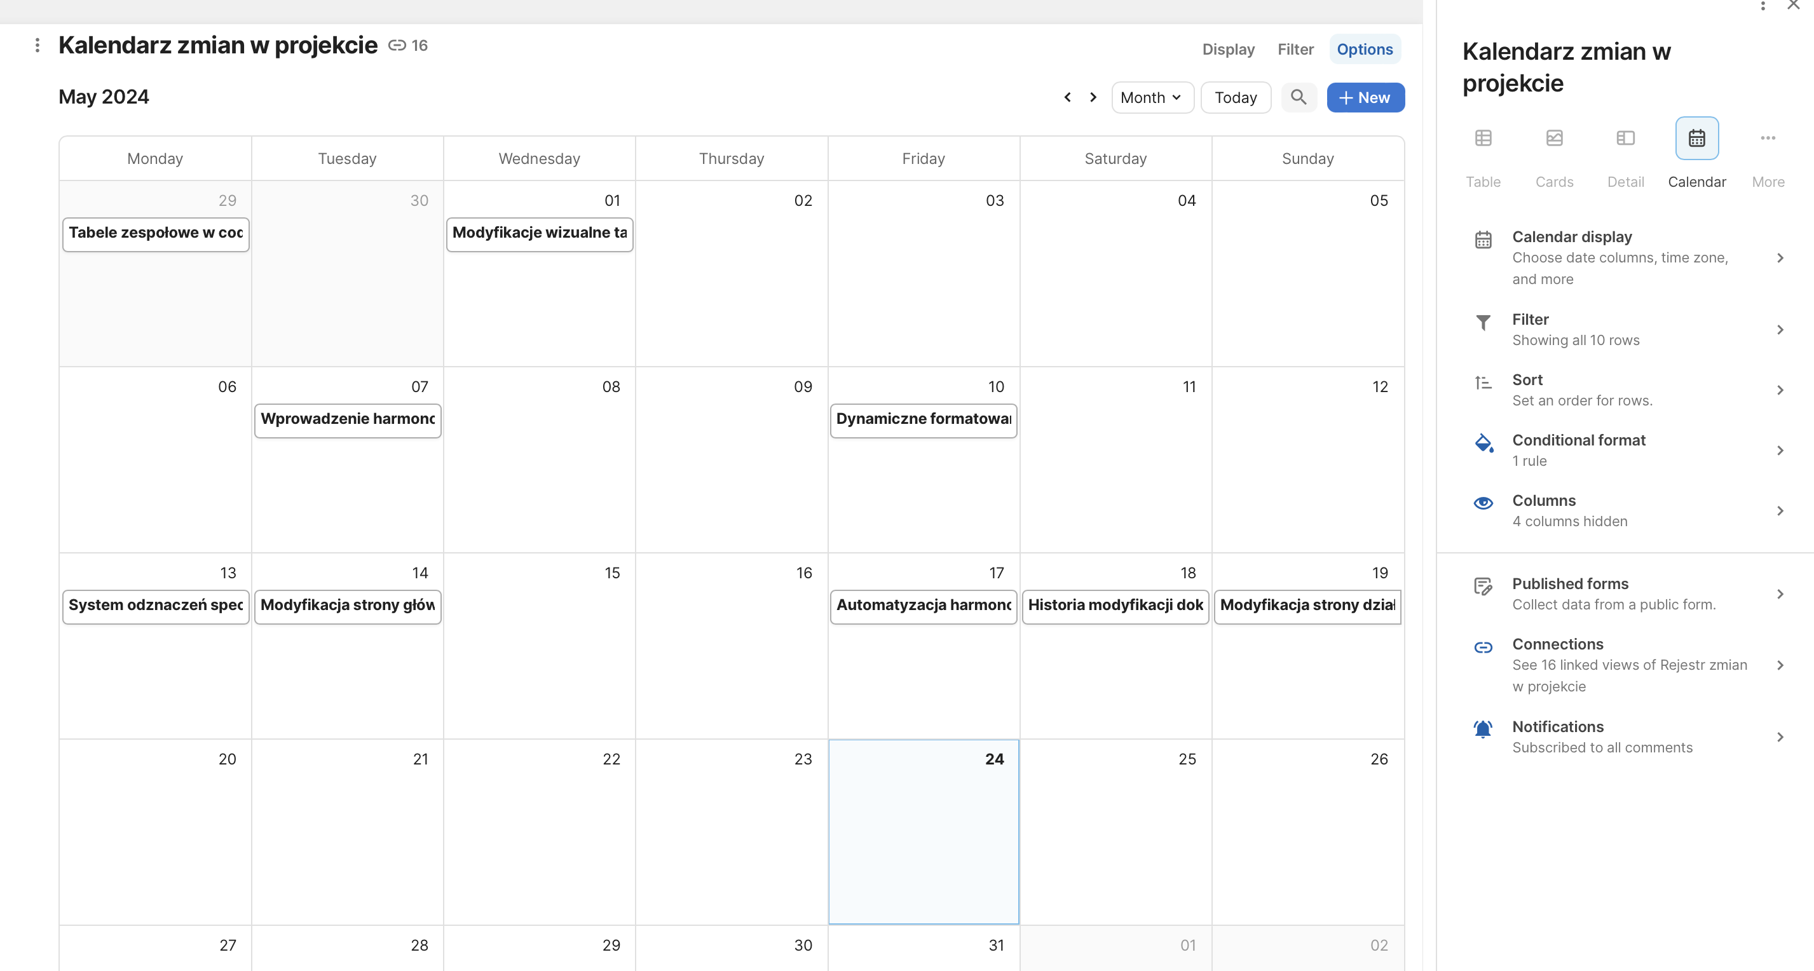Click the linked views icon beside title
The width and height of the screenshot is (1814, 971).
397,46
